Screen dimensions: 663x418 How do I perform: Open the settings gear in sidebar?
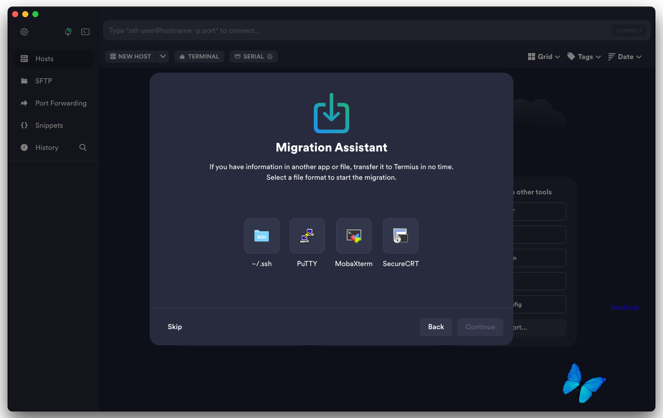point(24,32)
